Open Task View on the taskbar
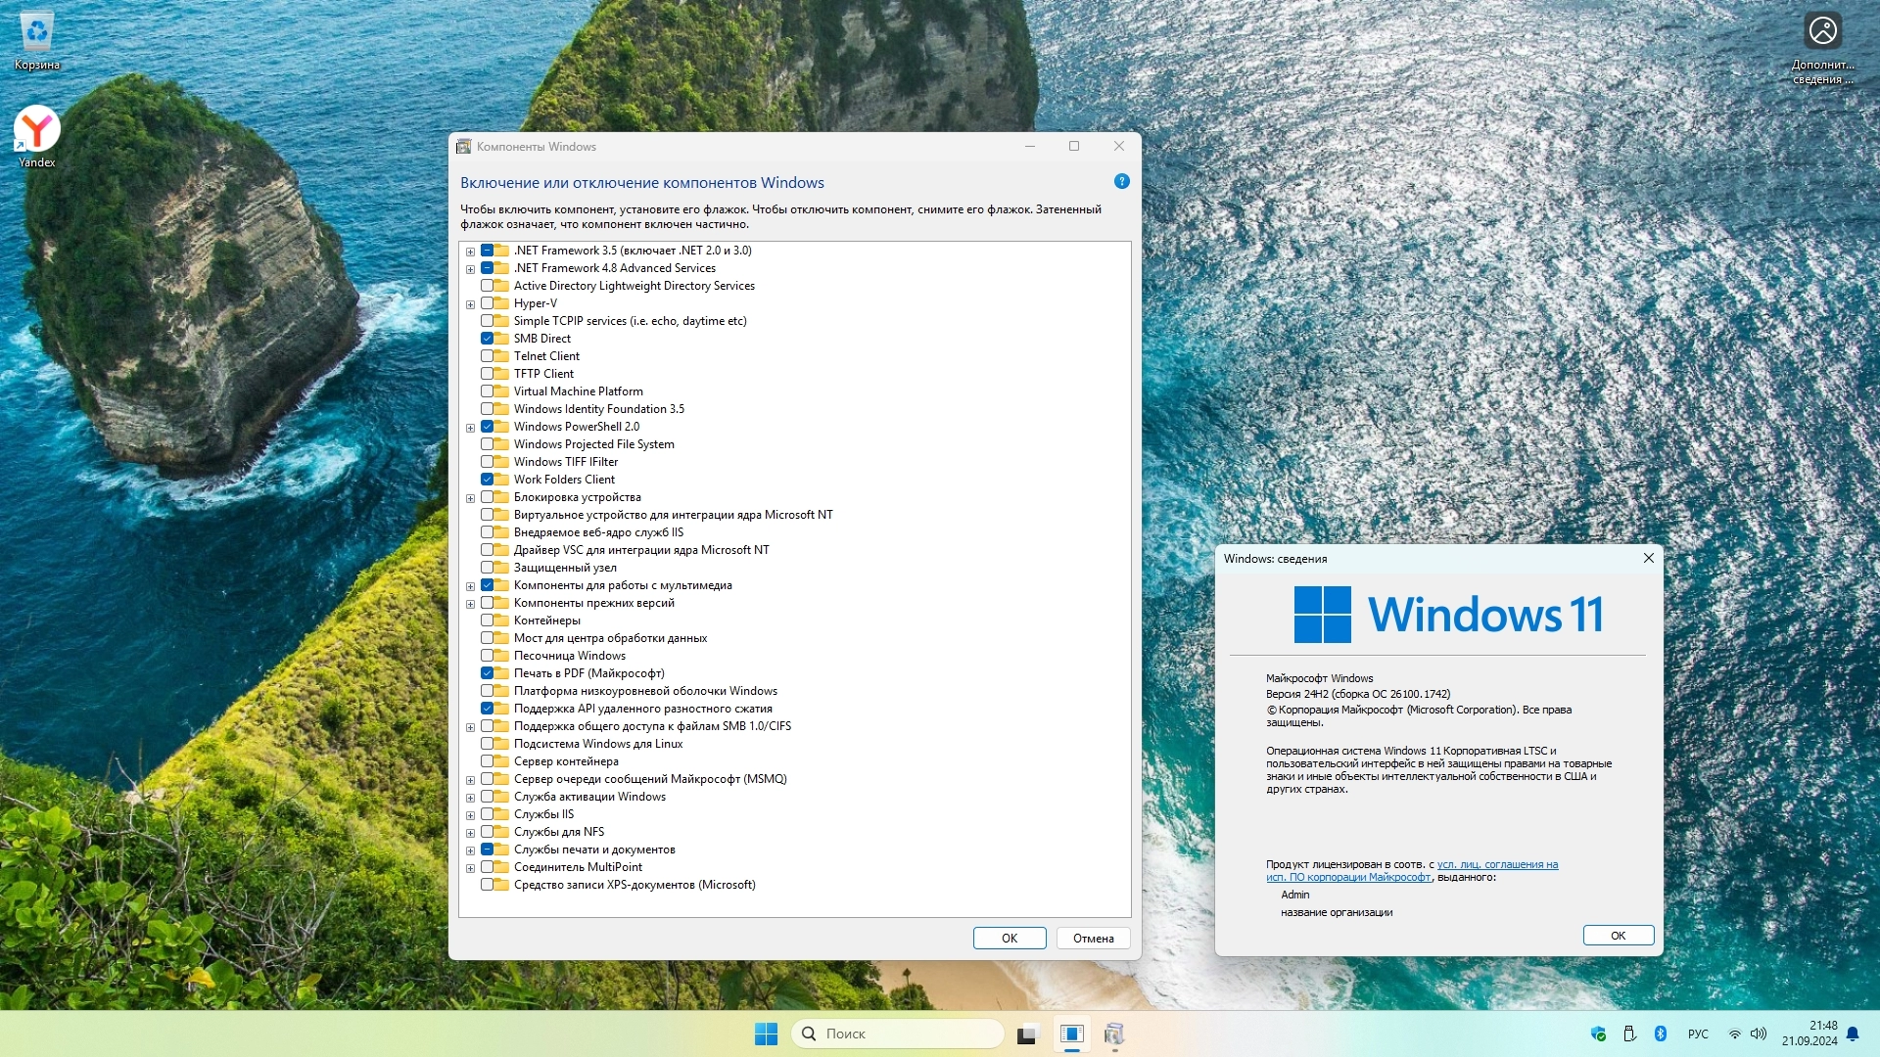Viewport: 1880px width, 1057px height. coord(1026,1034)
